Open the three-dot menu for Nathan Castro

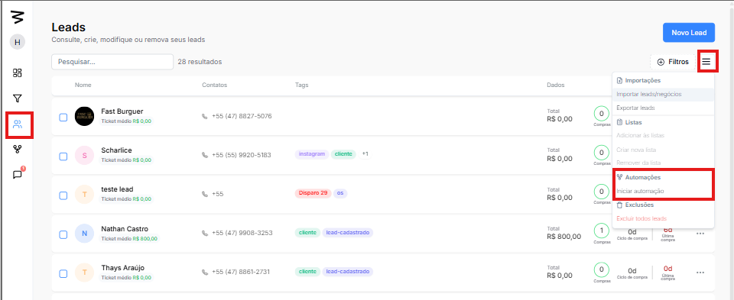(x=700, y=233)
